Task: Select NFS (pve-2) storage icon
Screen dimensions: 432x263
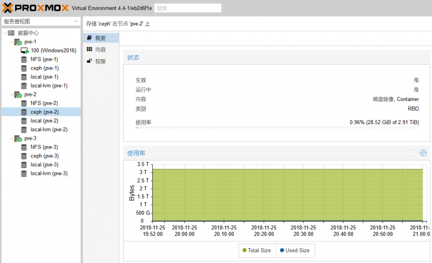Action: click(x=24, y=103)
